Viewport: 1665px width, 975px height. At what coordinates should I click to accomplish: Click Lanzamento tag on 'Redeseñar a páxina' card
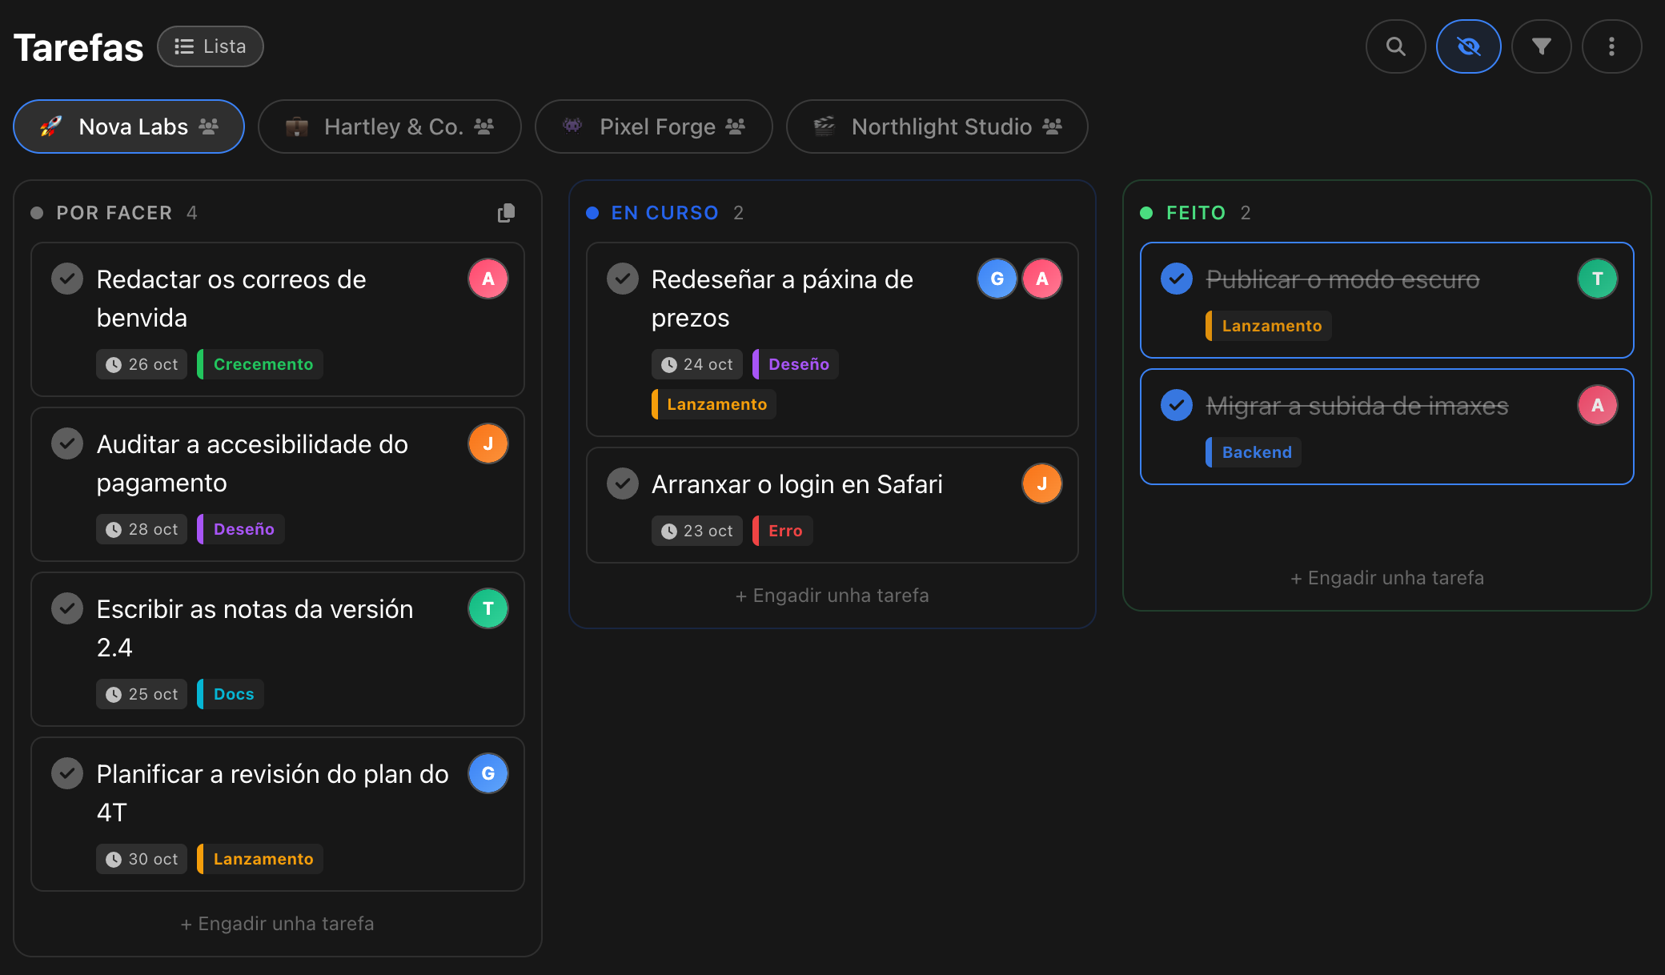[714, 404]
